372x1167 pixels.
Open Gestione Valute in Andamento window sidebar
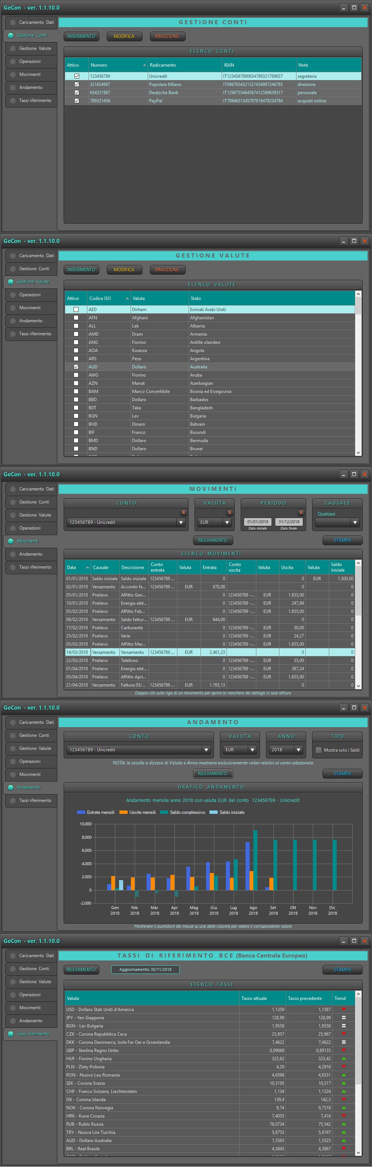pos(31,748)
